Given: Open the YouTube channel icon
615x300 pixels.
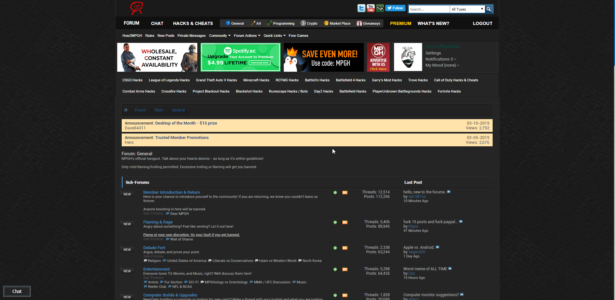Looking at the screenshot, I should (371, 8).
